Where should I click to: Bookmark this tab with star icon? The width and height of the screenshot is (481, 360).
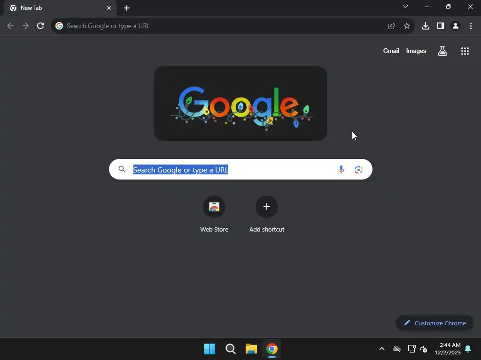pyautogui.click(x=407, y=26)
